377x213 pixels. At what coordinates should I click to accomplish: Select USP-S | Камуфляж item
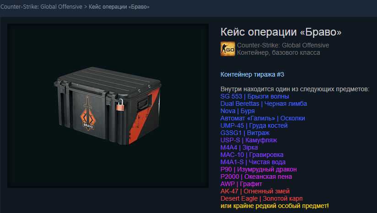248,140
